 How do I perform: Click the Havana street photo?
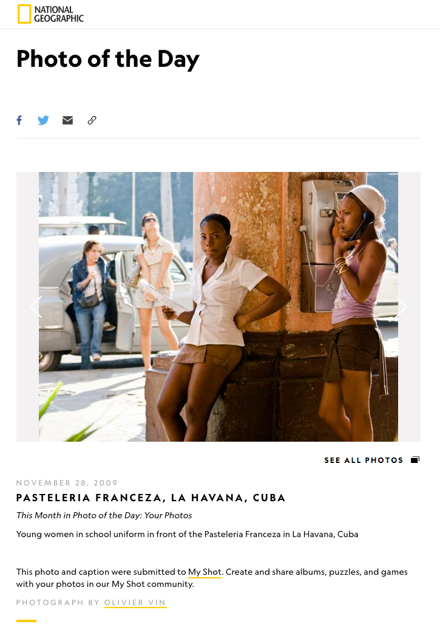coord(218,307)
